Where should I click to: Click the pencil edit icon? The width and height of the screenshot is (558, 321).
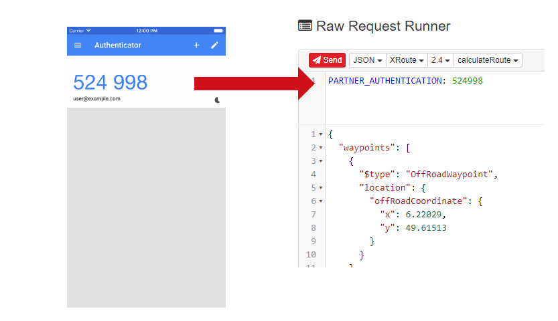click(214, 45)
